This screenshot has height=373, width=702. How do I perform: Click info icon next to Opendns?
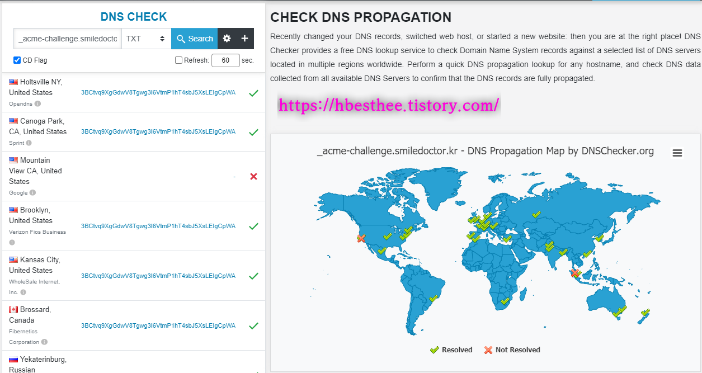tap(37, 104)
